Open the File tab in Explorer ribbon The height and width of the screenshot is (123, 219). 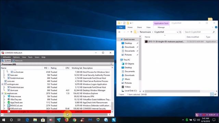point(121,27)
